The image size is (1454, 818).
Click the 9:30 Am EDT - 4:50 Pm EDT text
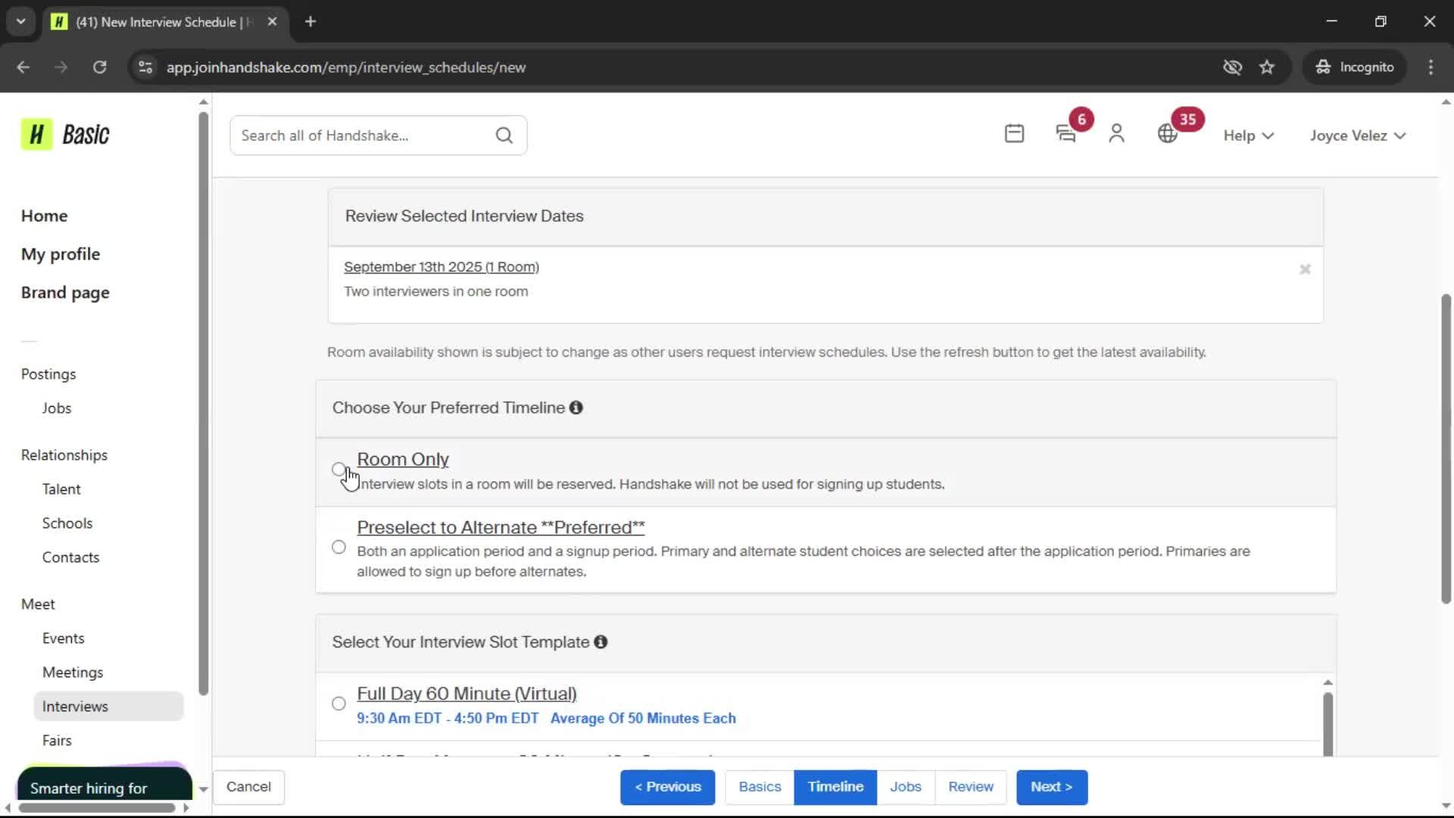448,719
